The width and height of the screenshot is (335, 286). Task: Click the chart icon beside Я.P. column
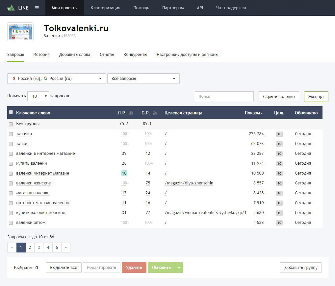(x=131, y=113)
